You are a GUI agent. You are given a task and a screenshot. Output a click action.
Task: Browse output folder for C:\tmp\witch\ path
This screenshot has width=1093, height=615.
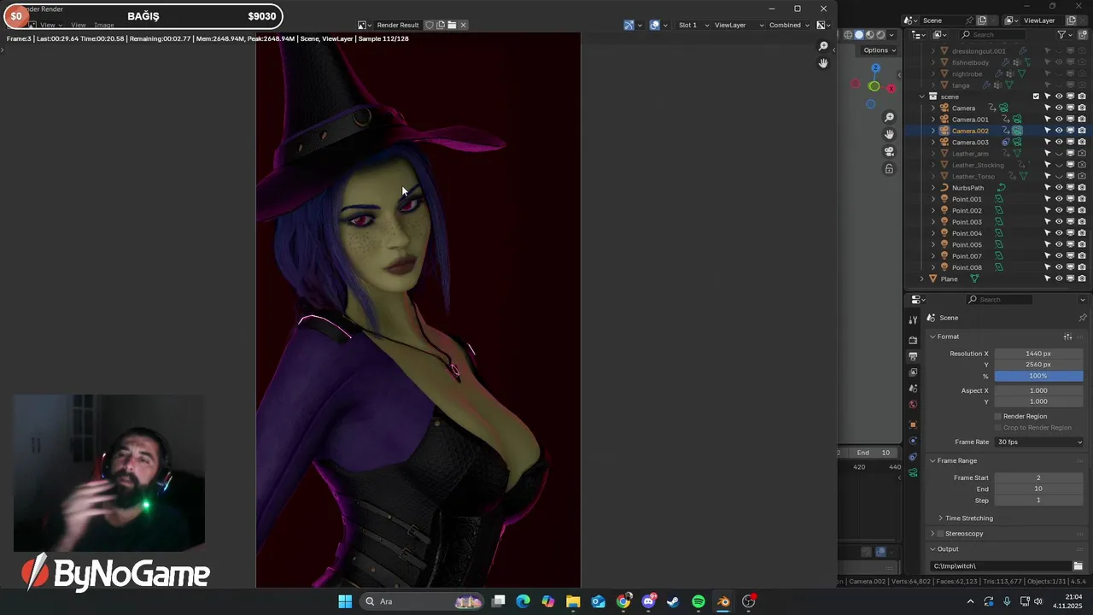[1078, 566]
